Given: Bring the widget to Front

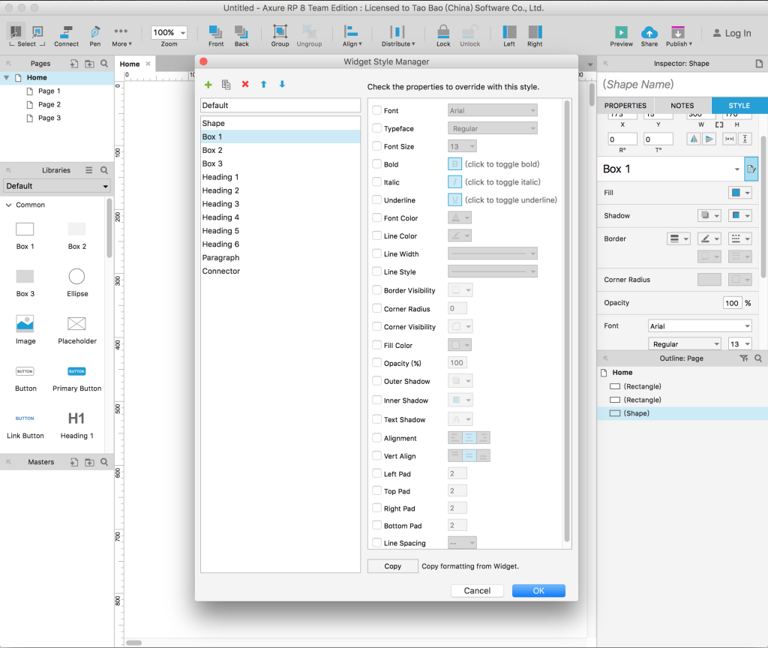Looking at the screenshot, I should pos(216,36).
